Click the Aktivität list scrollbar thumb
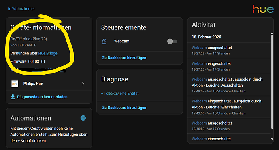Image resolution: width=279 pixels, height=150 pixels. click(x=272, y=82)
